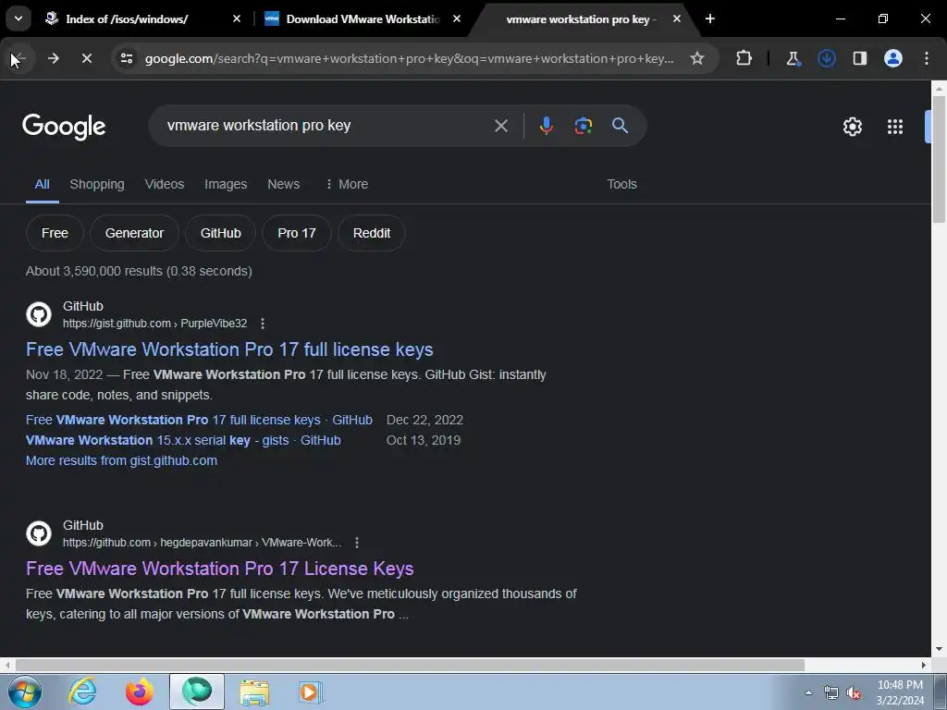Click the scrollbar down arrow
947x710 pixels.
(x=939, y=649)
